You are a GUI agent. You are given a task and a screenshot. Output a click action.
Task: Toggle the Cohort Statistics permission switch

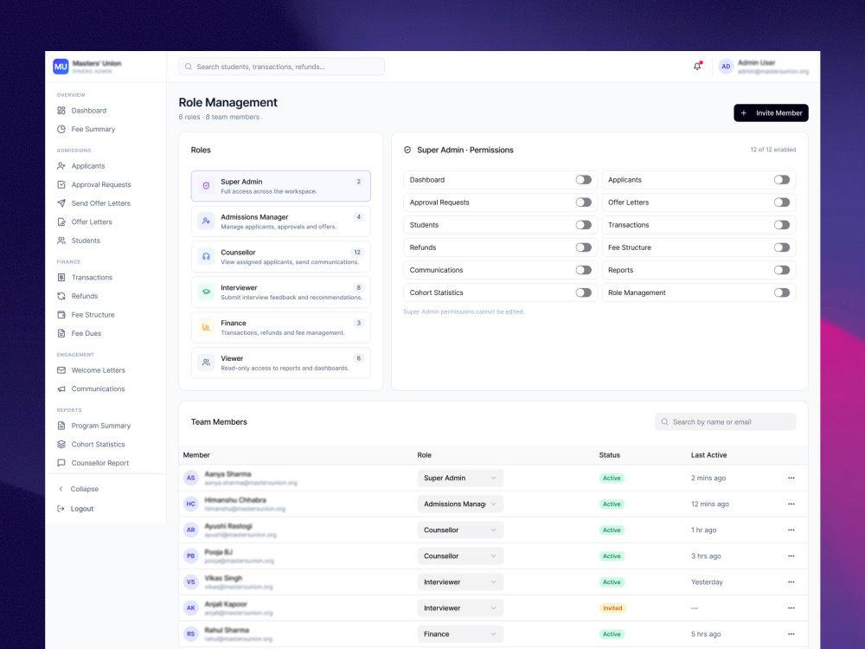point(583,292)
